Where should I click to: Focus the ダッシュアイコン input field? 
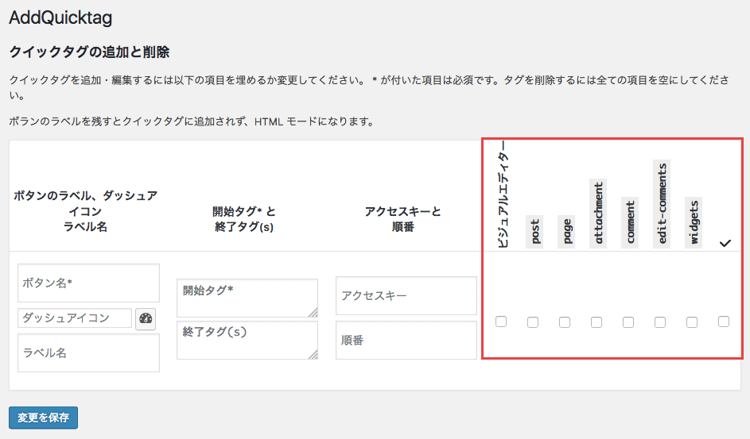(75, 318)
